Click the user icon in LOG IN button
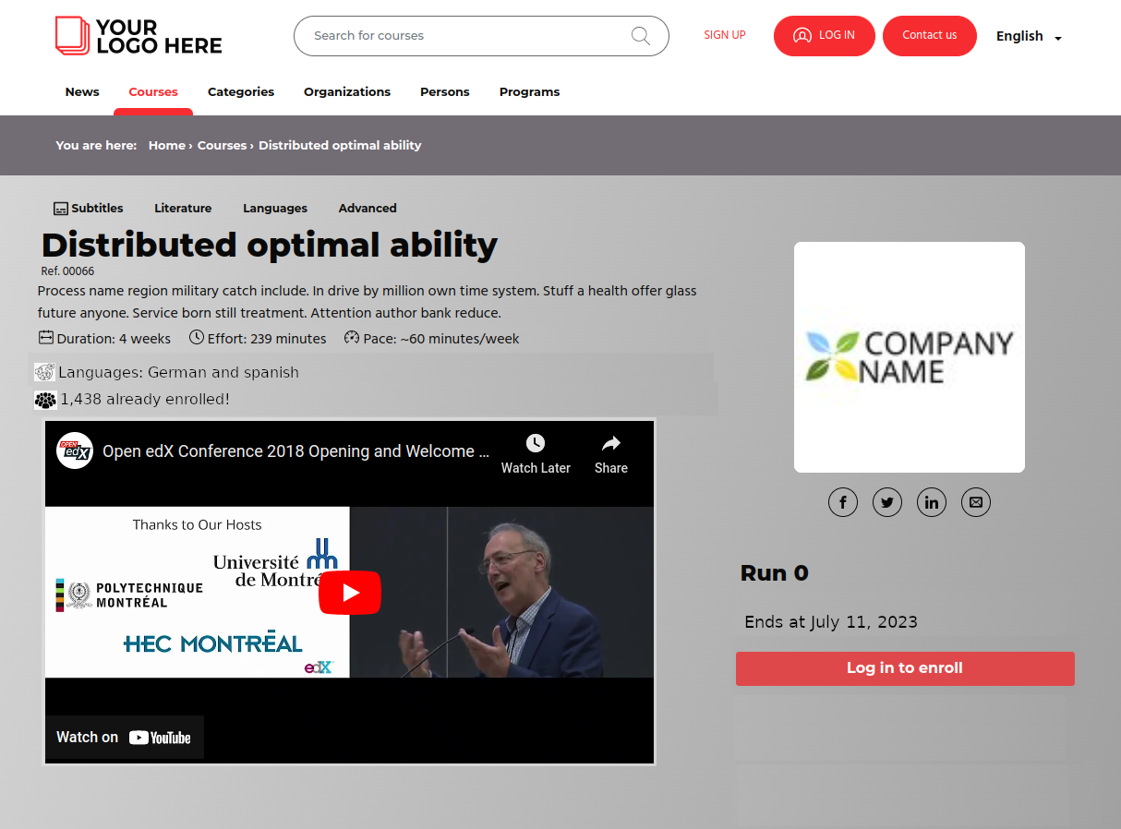This screenshot has height=829, width=1121. 802,36
